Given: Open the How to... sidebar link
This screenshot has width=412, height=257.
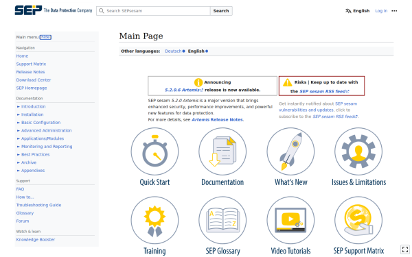Looking at the screenshot, I should tap(25, 197).
